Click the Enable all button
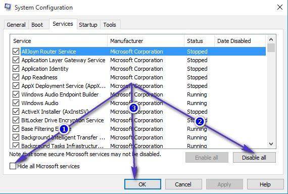Viewport: 288px width, 194px height. point(207,158)
